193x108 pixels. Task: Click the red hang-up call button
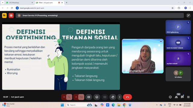pyautogui.click(x=127, y=97)
